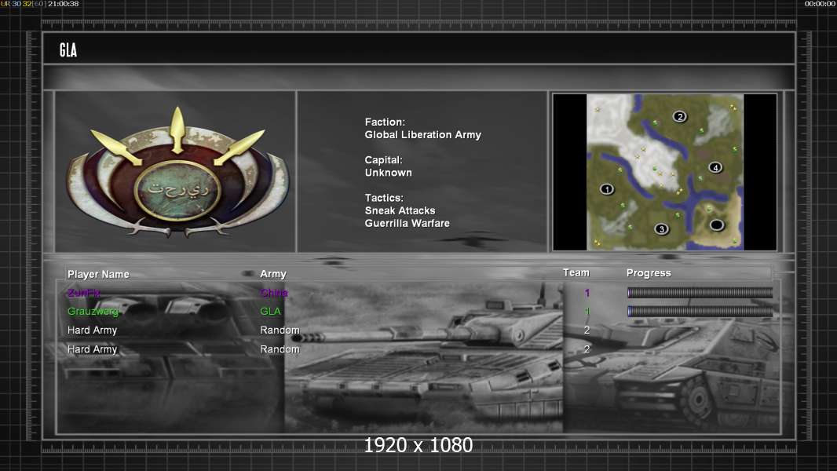Click the unnumbered black marker on minimap

point(717,225)
